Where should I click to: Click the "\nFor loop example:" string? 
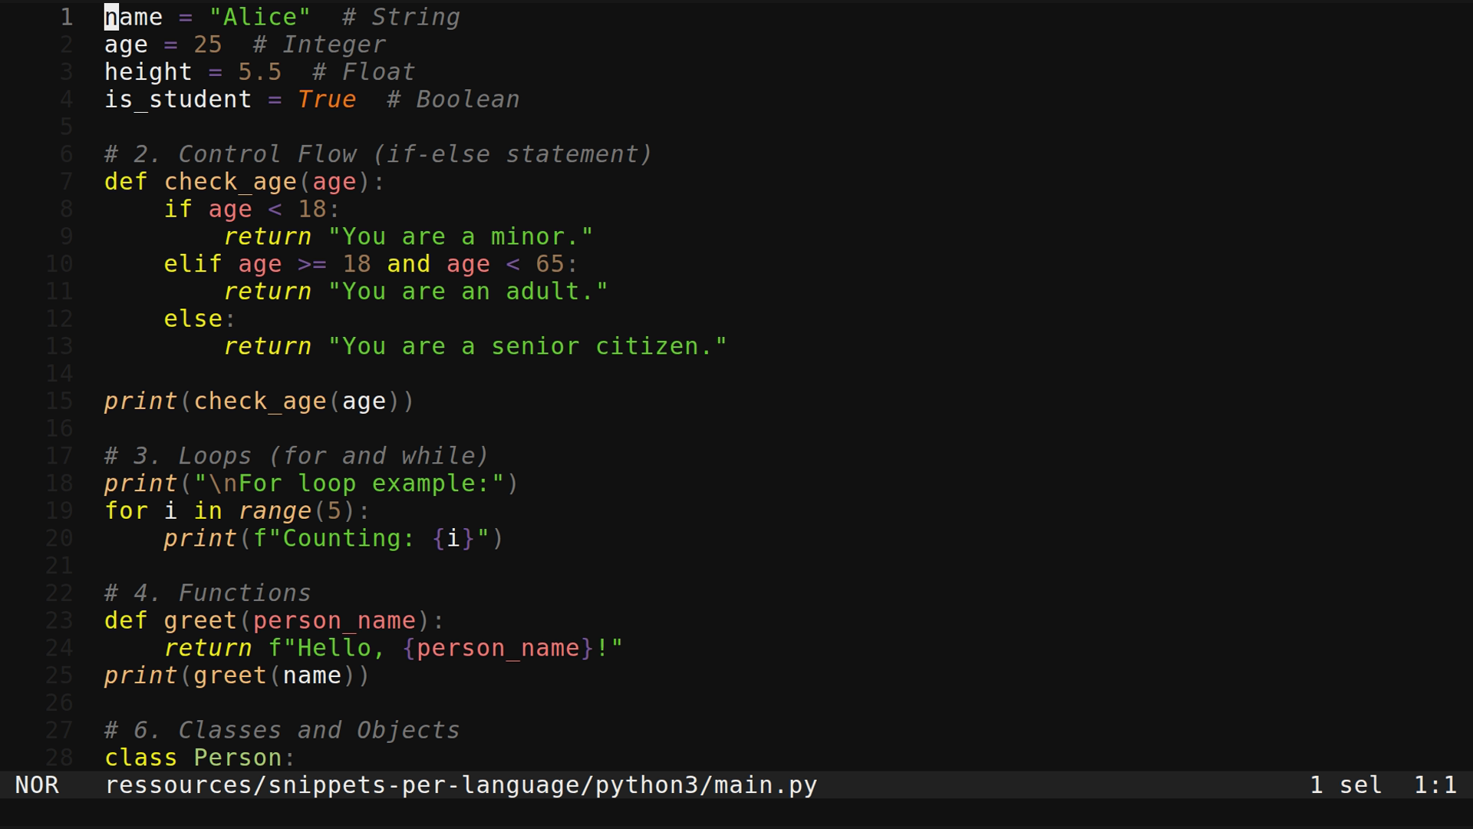[349, 484]
